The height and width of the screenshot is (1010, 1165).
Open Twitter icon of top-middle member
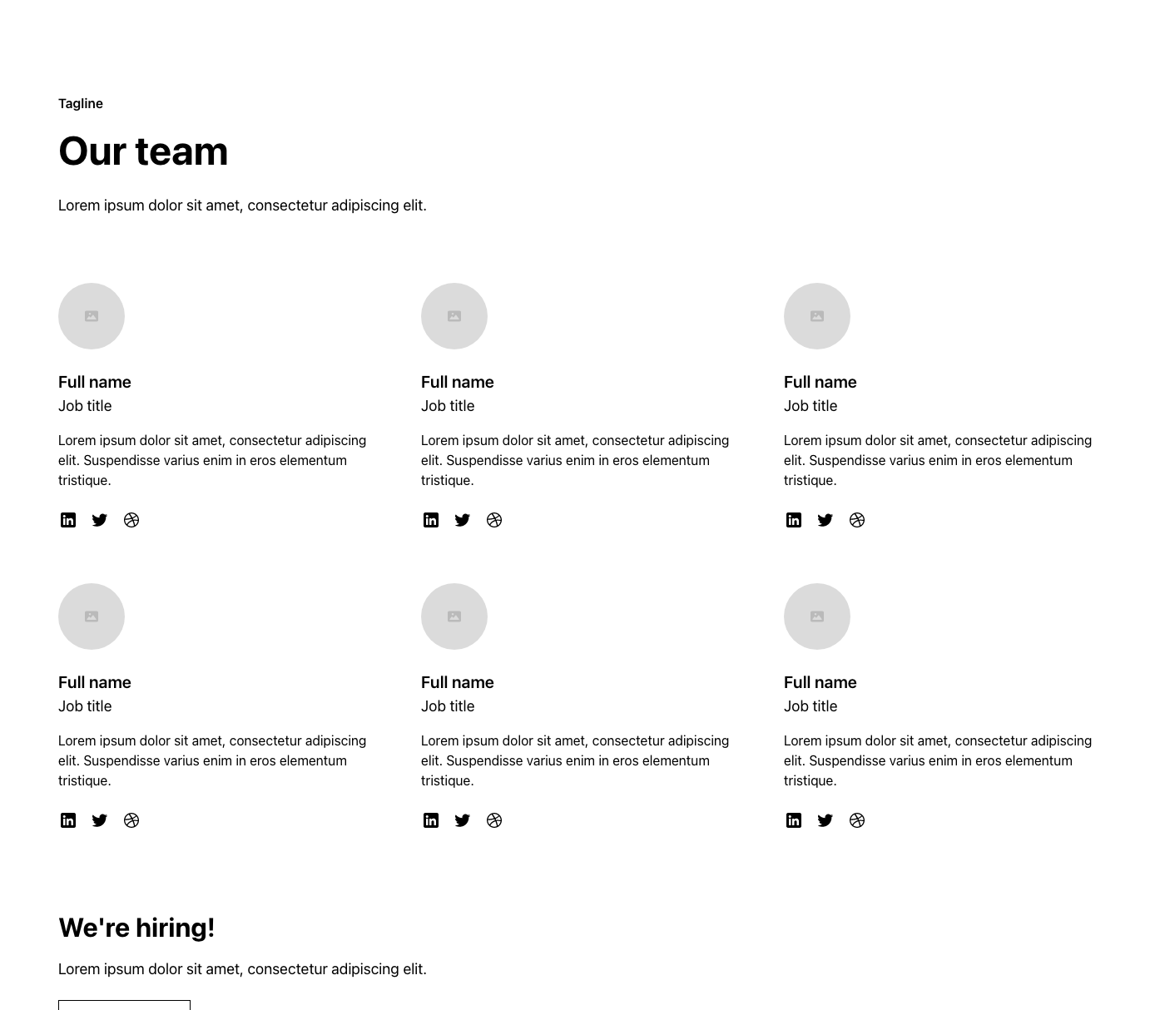[463, 520]
